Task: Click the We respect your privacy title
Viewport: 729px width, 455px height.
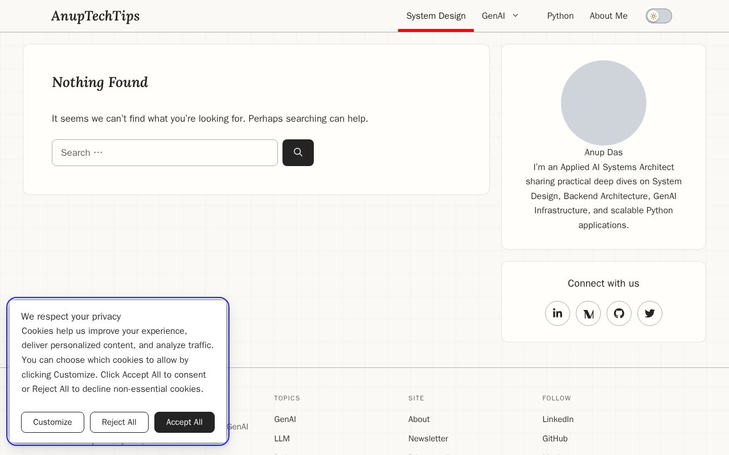Action: (71, 316)
